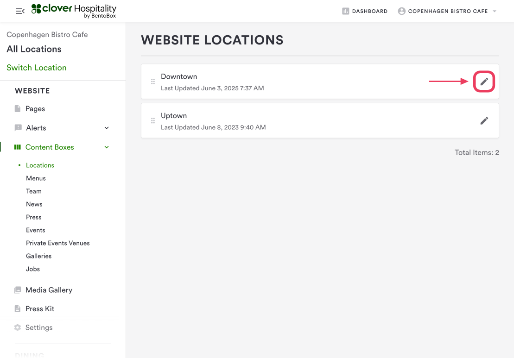Open Media Gallery
The height and width of the screenshot is (358, 514).
pos(49,290)
